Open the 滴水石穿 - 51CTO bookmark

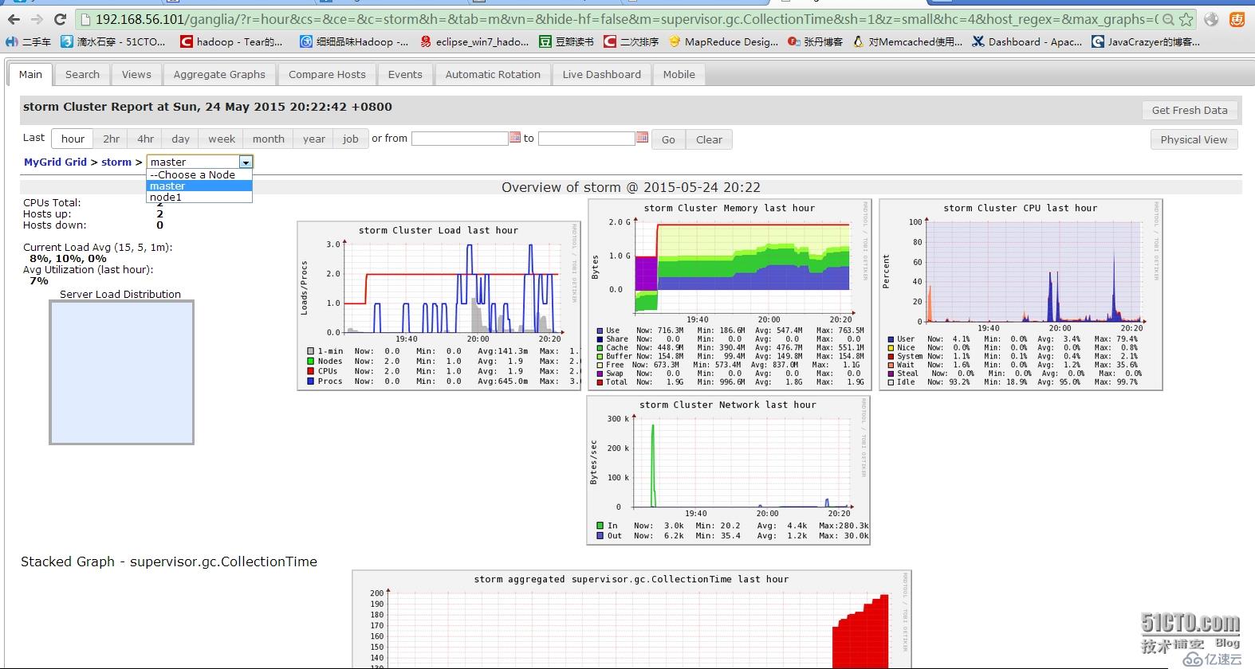click(114, 41)
